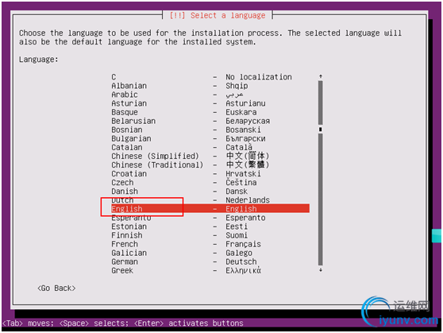This screenshot has width=443, height=333.
Task: Pick Asturian as the installation language
Action: 210,103
